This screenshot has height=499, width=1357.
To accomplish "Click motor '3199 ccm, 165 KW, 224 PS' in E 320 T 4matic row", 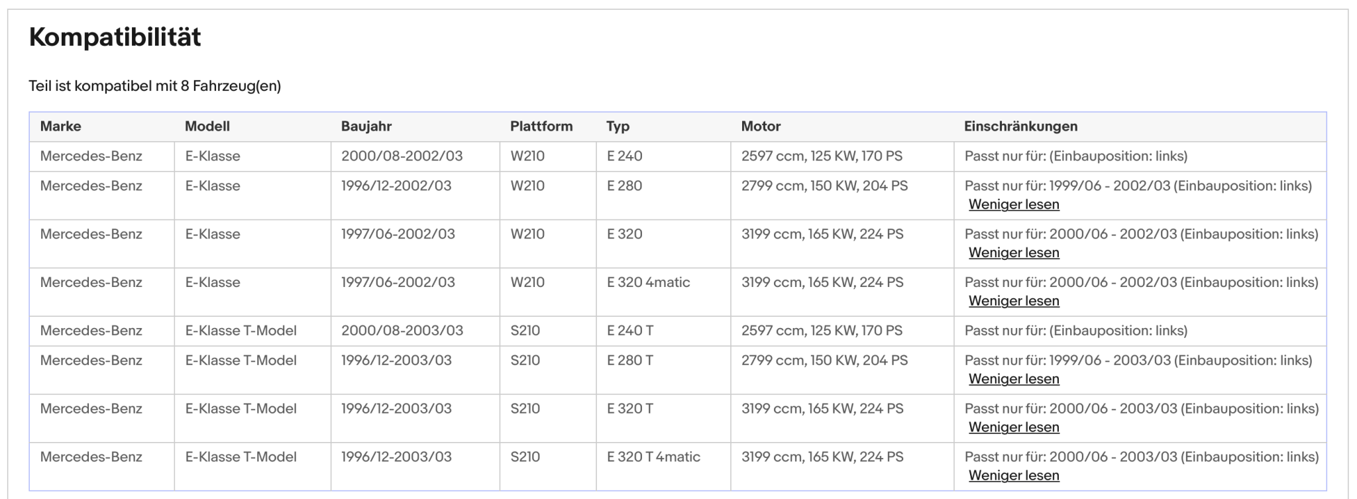I will coord(823,457).
